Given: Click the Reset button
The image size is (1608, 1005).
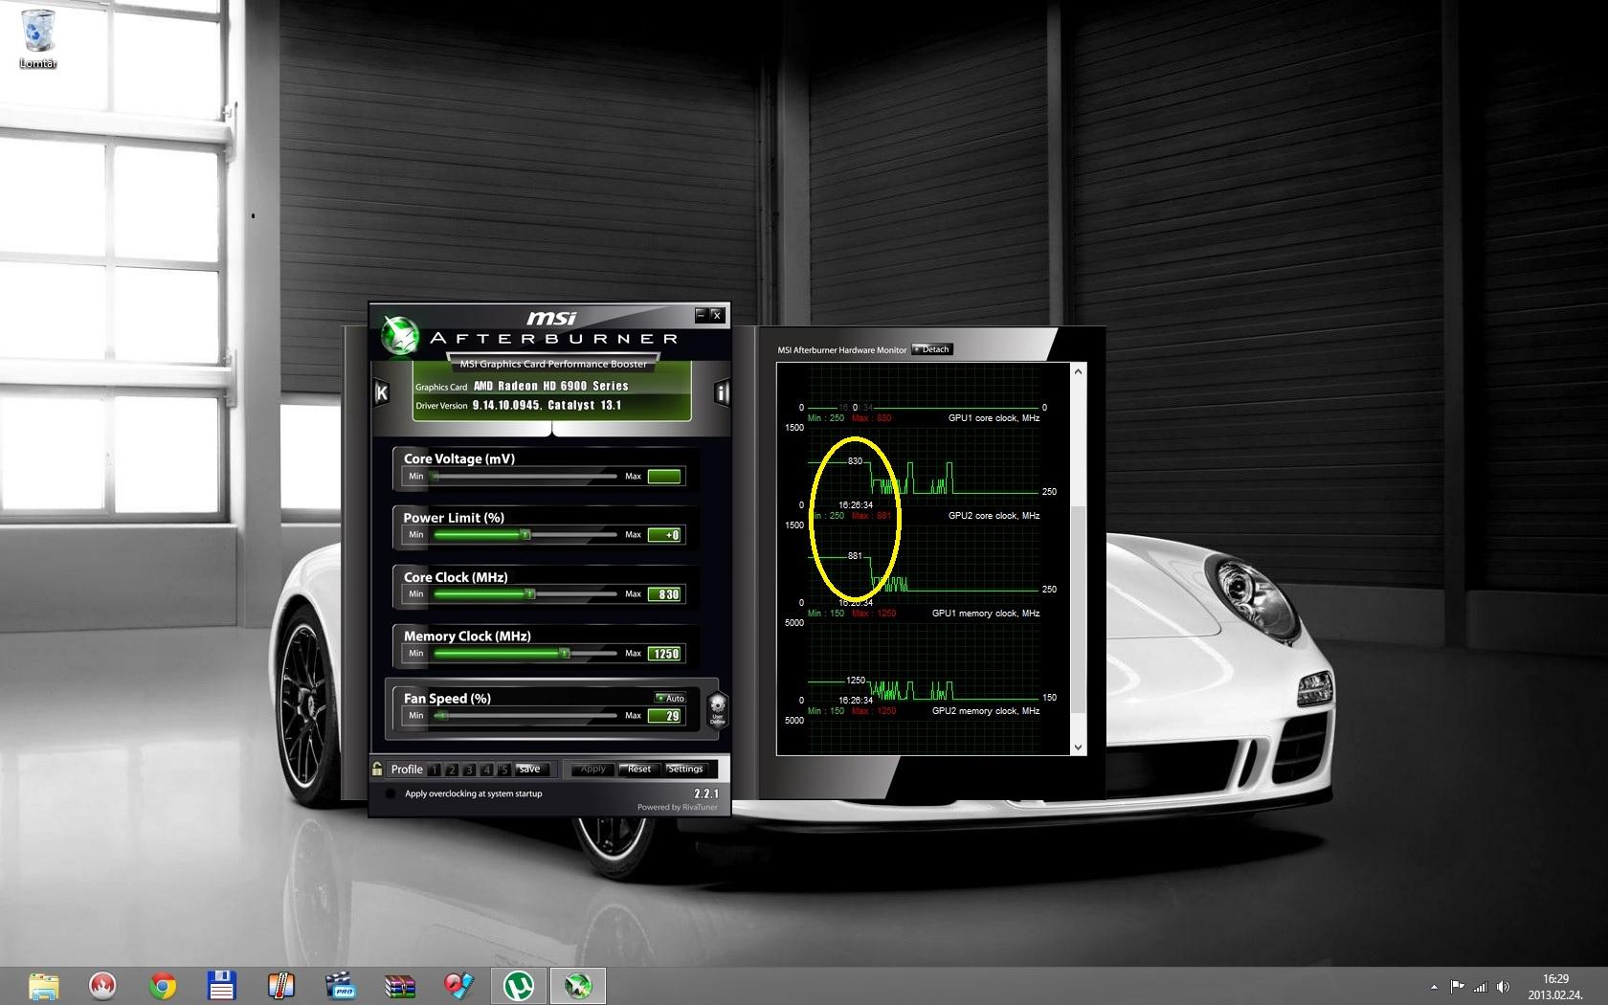Looking at the screenshot, I should (x=638, y=769).
